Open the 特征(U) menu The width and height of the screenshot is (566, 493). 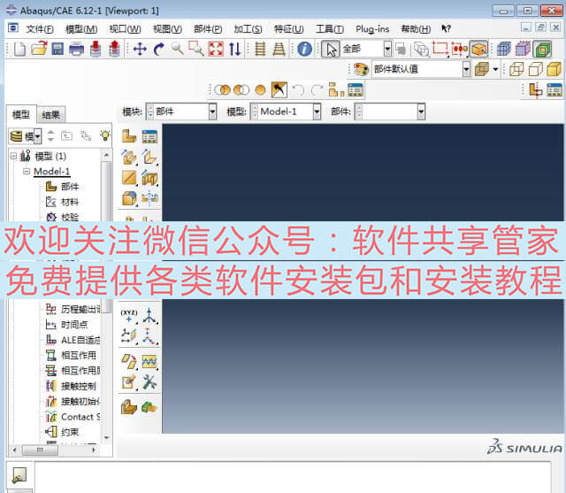click(x=289, y=29)
